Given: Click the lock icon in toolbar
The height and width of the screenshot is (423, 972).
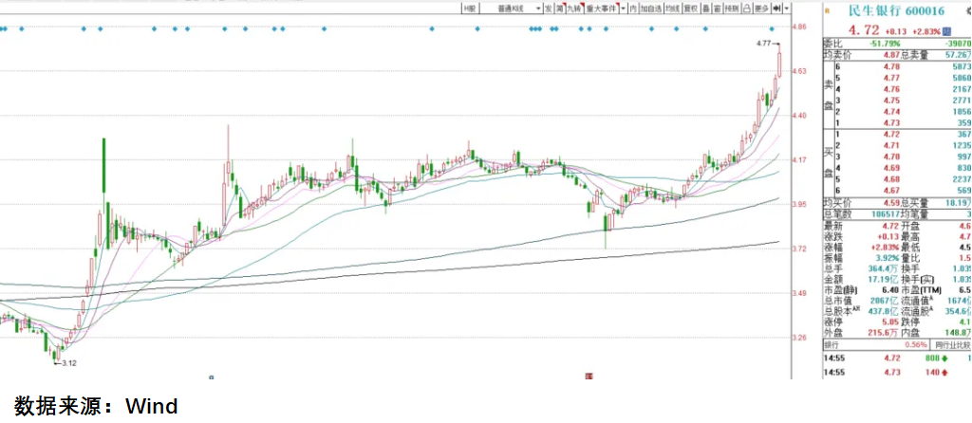Looking at the screenshot, I should click(746, 9).
